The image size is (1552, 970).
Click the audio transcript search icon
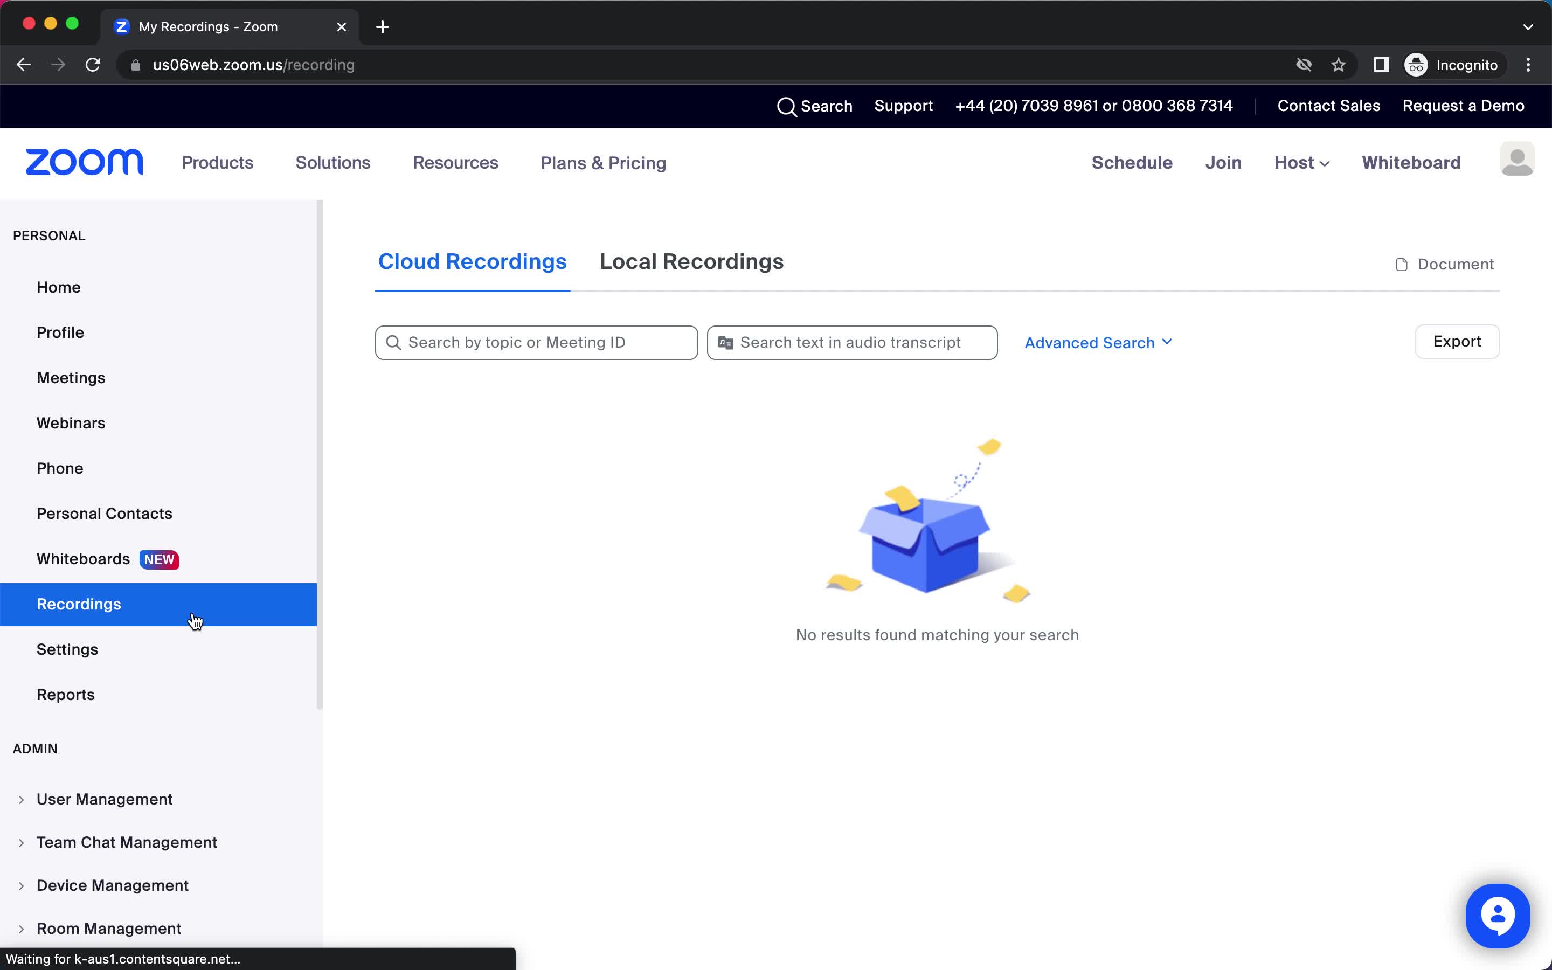(x=726, y=342)
